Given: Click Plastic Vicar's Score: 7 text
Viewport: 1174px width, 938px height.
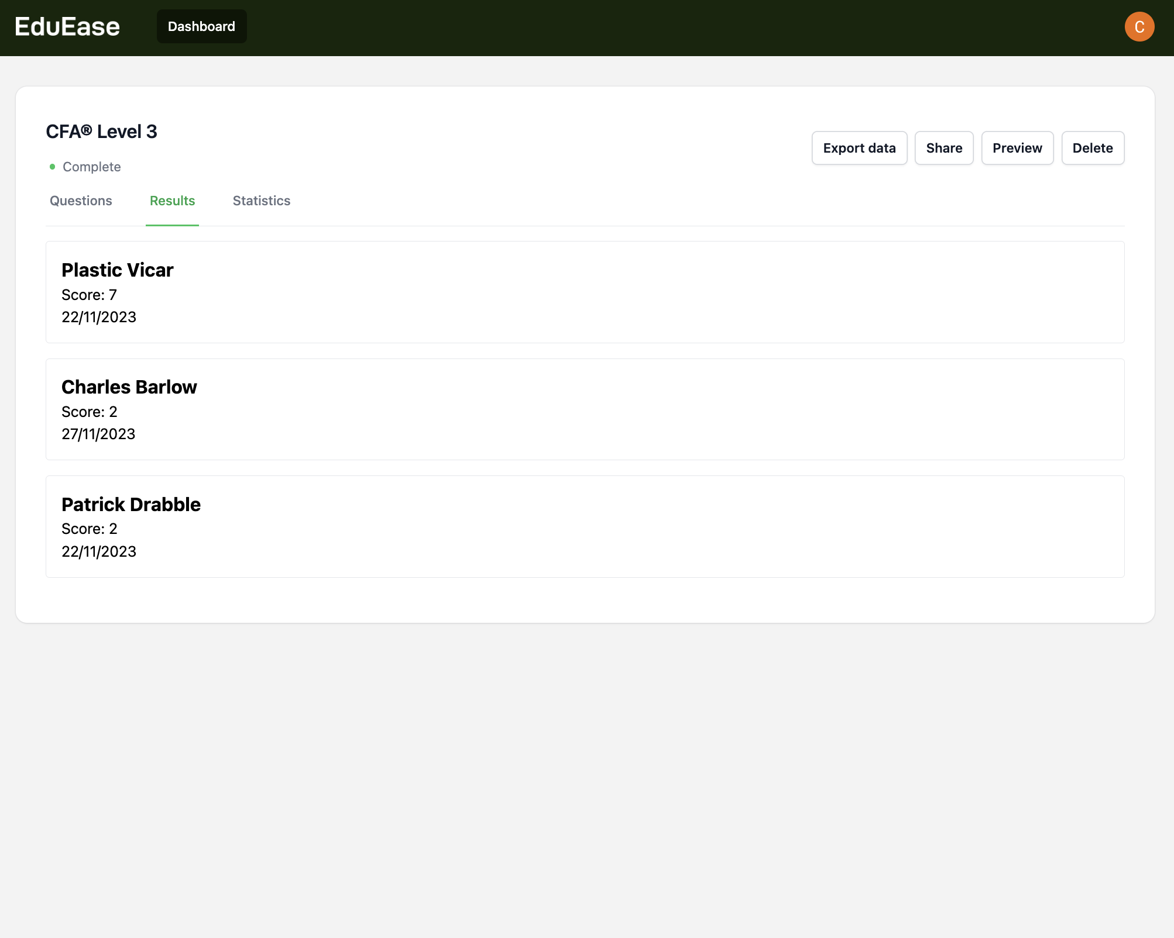Looking at the screenshot, I should pos(89,295).
